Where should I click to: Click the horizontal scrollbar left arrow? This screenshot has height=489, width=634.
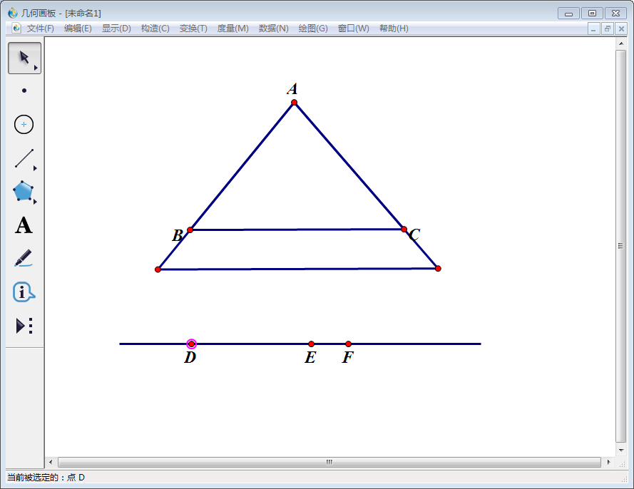click(51, 462)
